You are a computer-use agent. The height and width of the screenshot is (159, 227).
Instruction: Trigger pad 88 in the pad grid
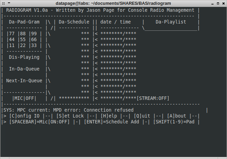point(25,34)
